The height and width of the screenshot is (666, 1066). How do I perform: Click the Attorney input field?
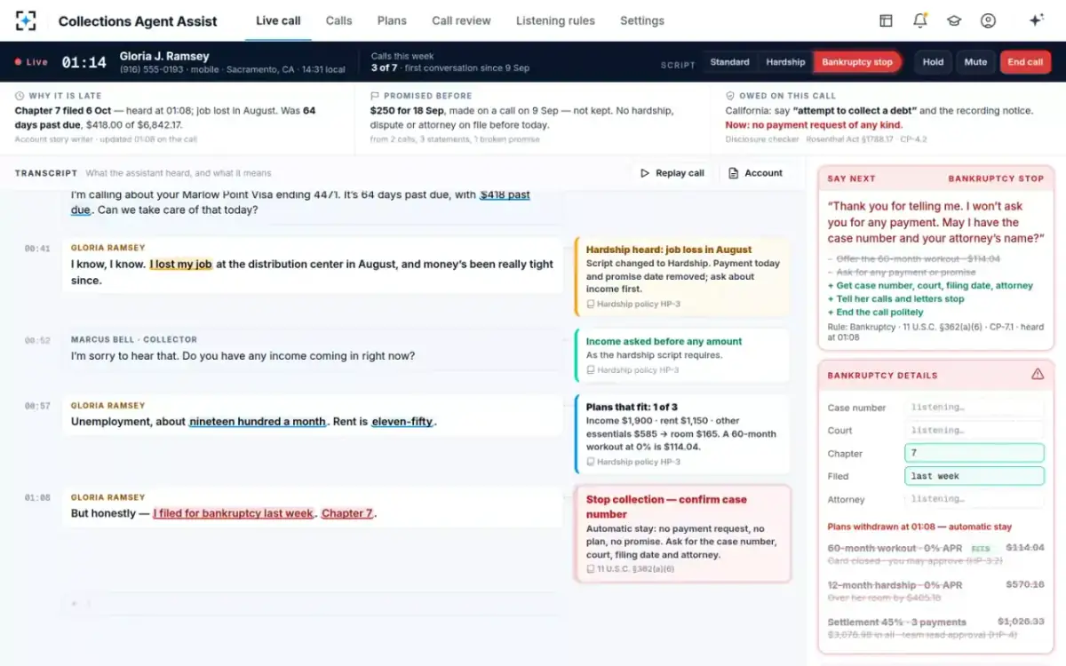(975, 499)
